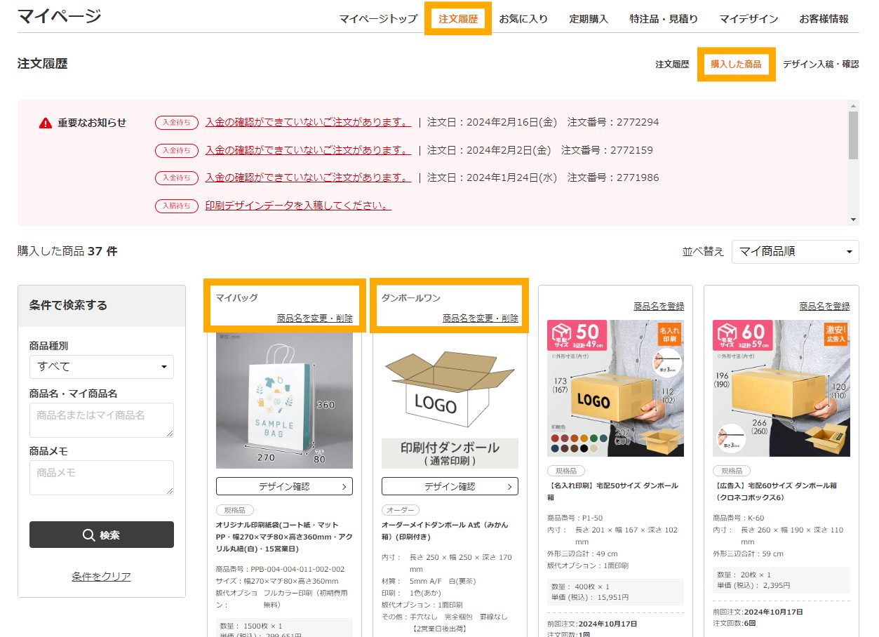Click red warning icon beside 重要なお知らせ
The width and height of the screenshot is (879, 637).
pos(46,123)
